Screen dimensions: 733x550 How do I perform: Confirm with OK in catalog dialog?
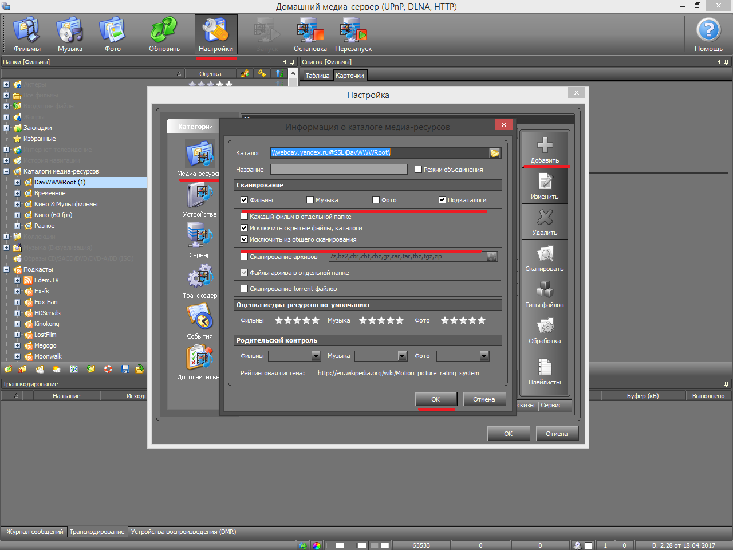click(x=435, y=399)
